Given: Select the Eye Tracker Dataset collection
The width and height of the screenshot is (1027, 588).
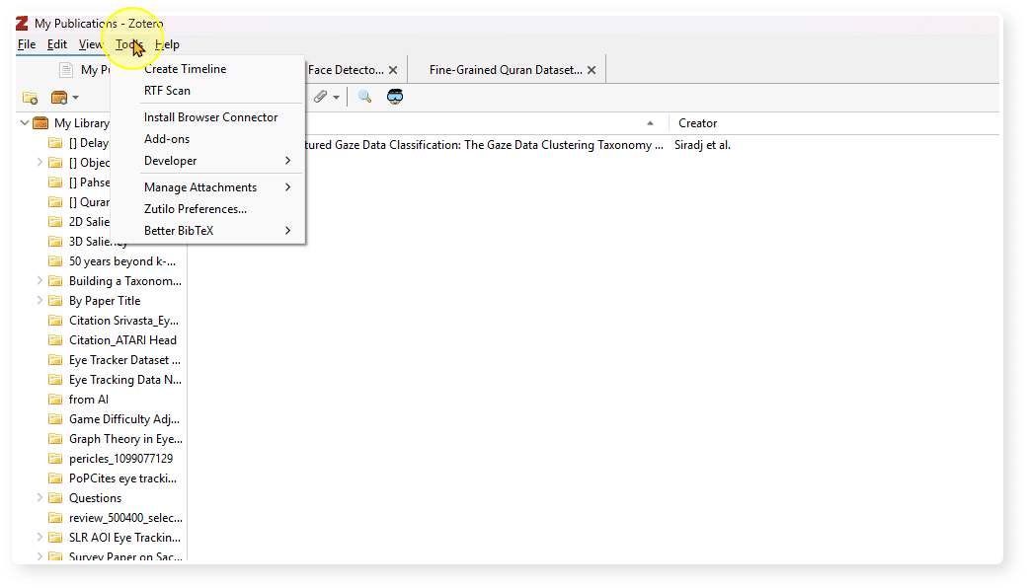Looking at the screenshot, I should pos(124,360).
